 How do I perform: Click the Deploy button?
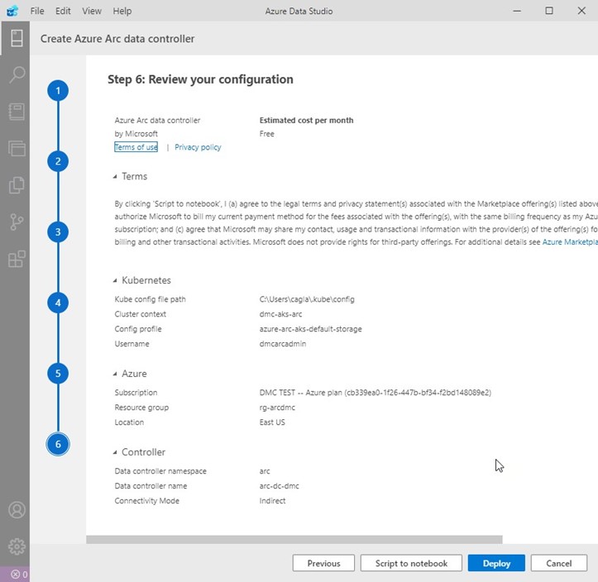496,563
